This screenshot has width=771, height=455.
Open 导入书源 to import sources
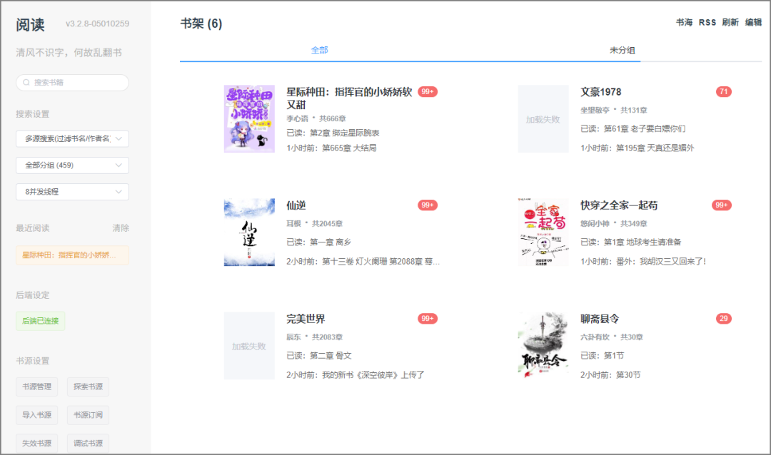(x=36, y=415)
